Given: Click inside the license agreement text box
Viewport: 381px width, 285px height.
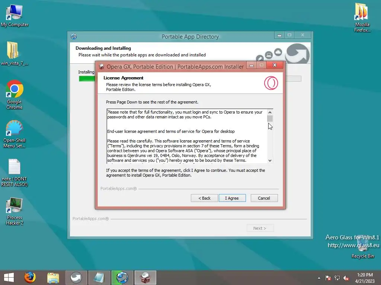Looking at the screenshot, I should tap(187, 136).
